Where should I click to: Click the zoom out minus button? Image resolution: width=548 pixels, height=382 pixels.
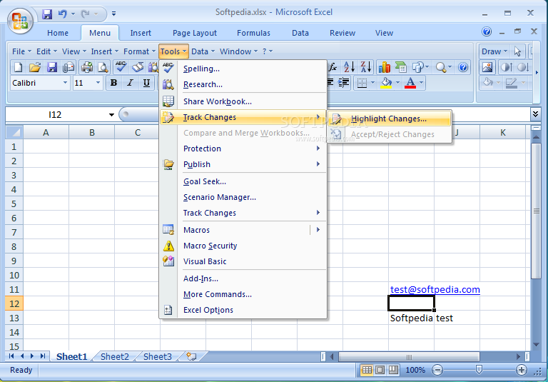437,370
